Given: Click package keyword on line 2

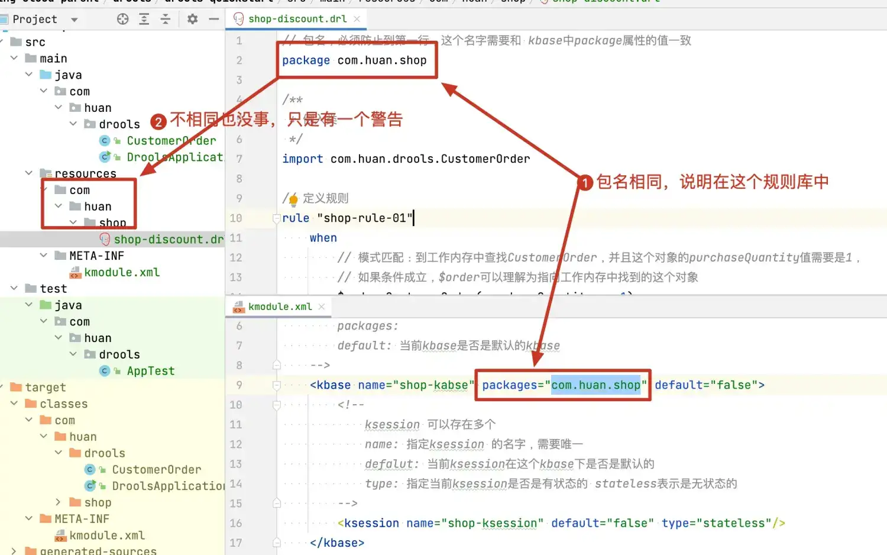Looking at the screenshot, I should [306, 60].
